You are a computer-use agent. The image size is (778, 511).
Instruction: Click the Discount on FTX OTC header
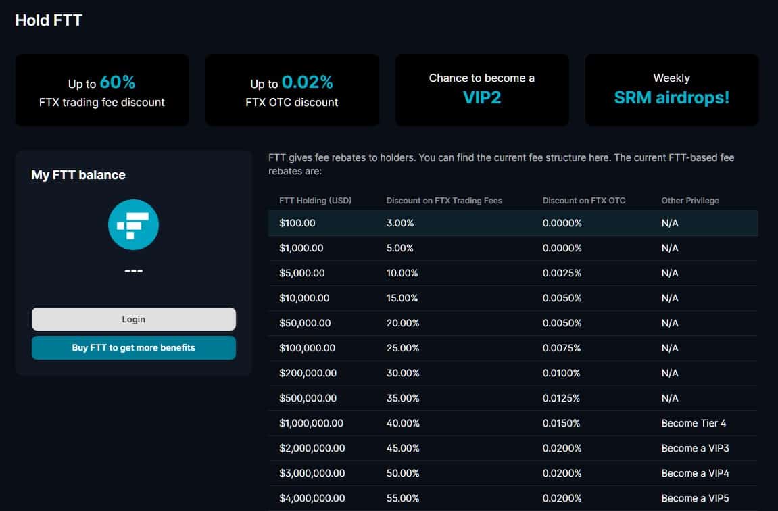point(584,201)
